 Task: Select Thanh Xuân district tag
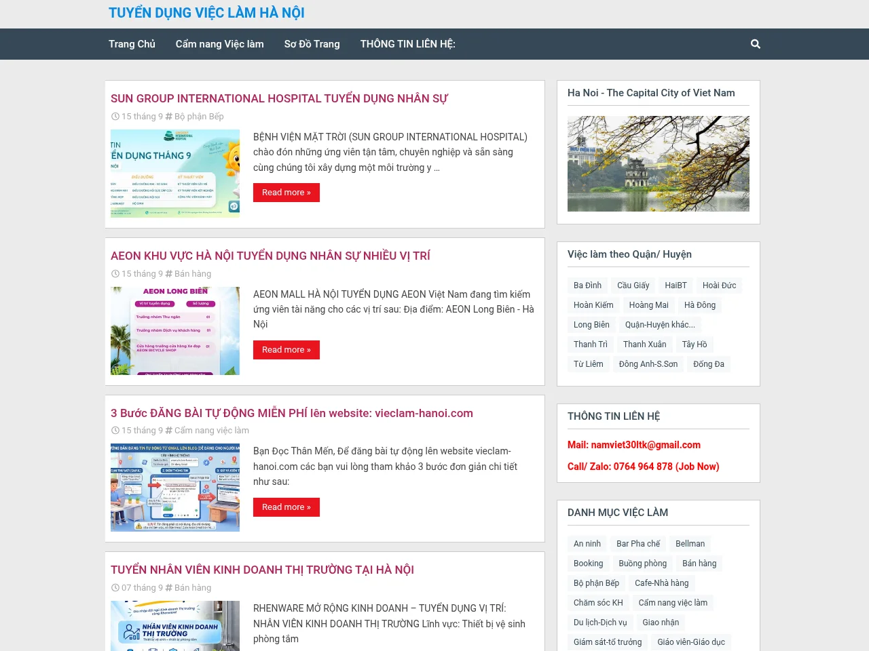(x=645, y=344)
